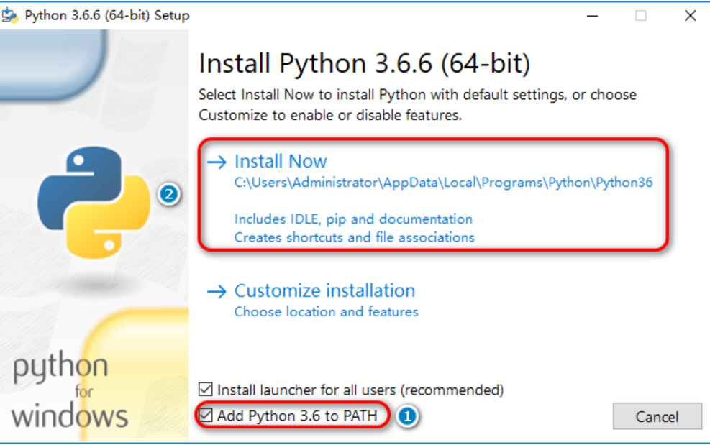
Task: Toggle Add Python 3.6 to PATH checkbox
Action: tap(206, 415)
